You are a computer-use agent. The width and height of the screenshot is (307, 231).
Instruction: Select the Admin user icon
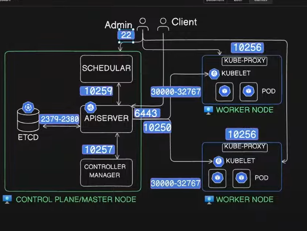[x=143, y=24]
